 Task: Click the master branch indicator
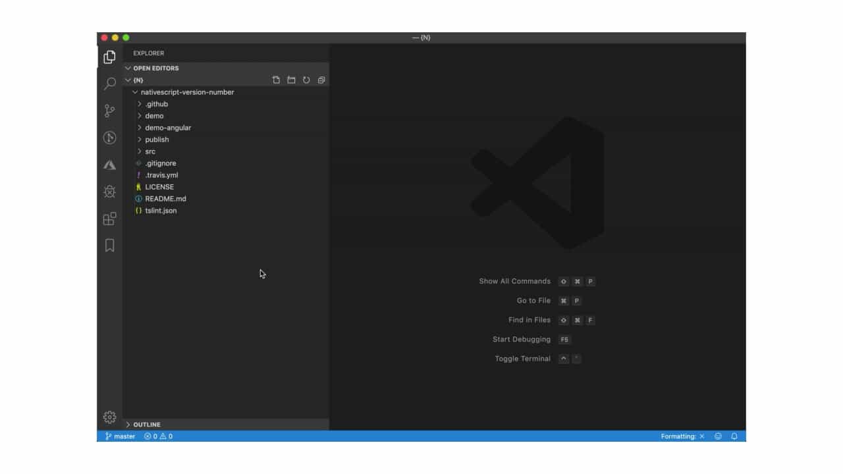tap(120, 436)
